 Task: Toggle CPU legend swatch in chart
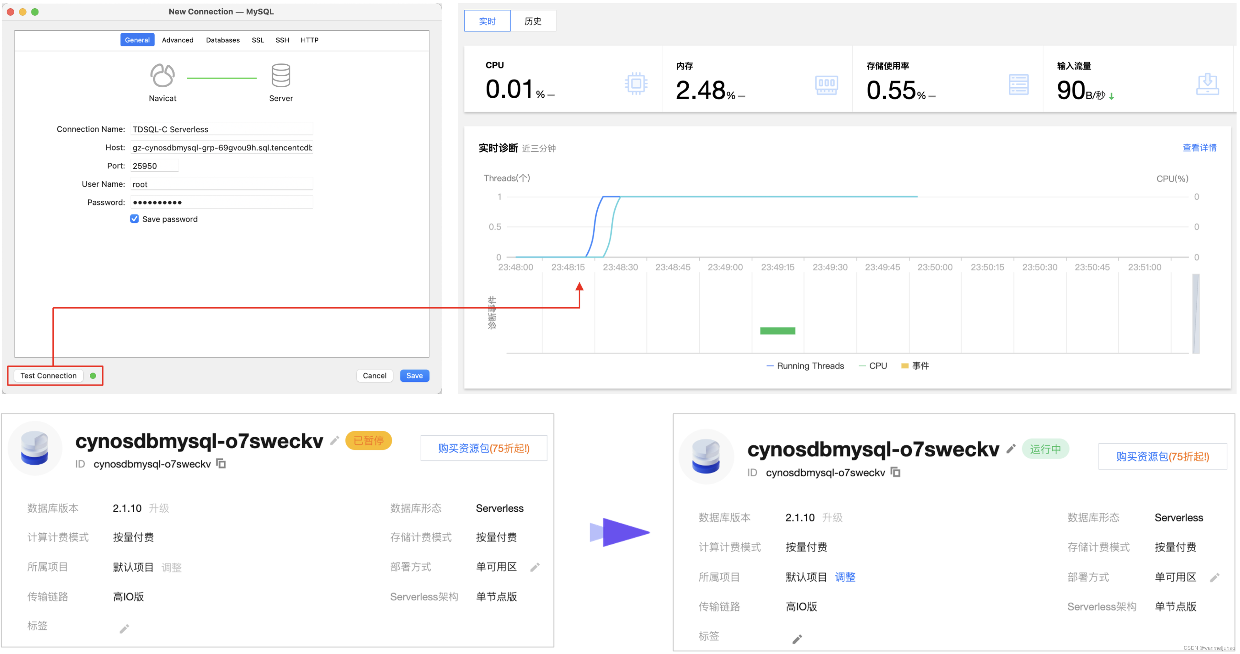click(862, 366)
